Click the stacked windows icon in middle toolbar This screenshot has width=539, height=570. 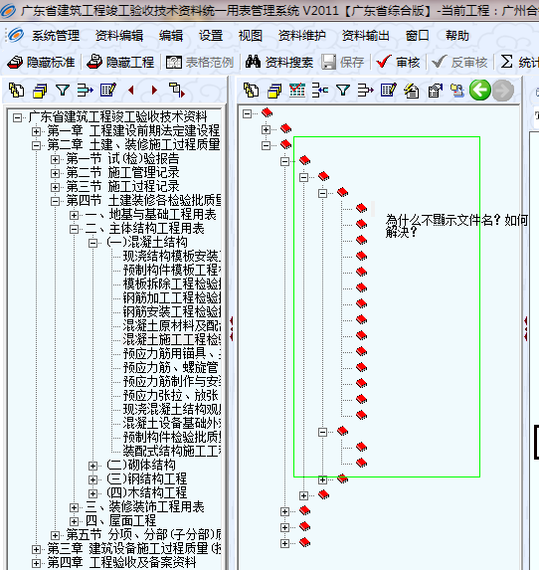tap(274, 91)
